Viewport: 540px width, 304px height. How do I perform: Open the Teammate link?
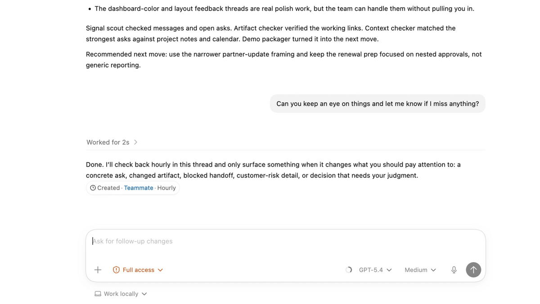coord(139,188)
